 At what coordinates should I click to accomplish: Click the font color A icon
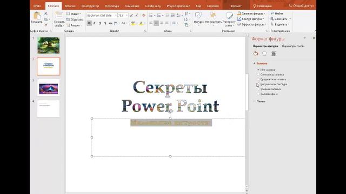coord(141,23)
